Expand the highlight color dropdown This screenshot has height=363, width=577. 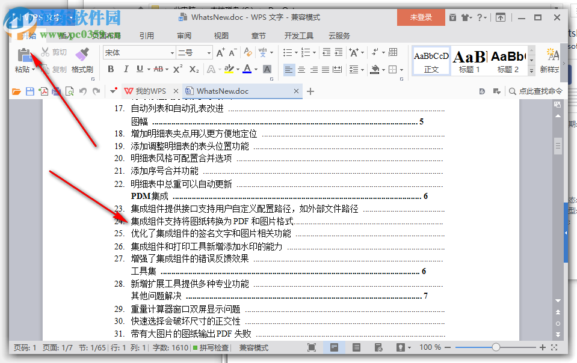tap(236, 70)
